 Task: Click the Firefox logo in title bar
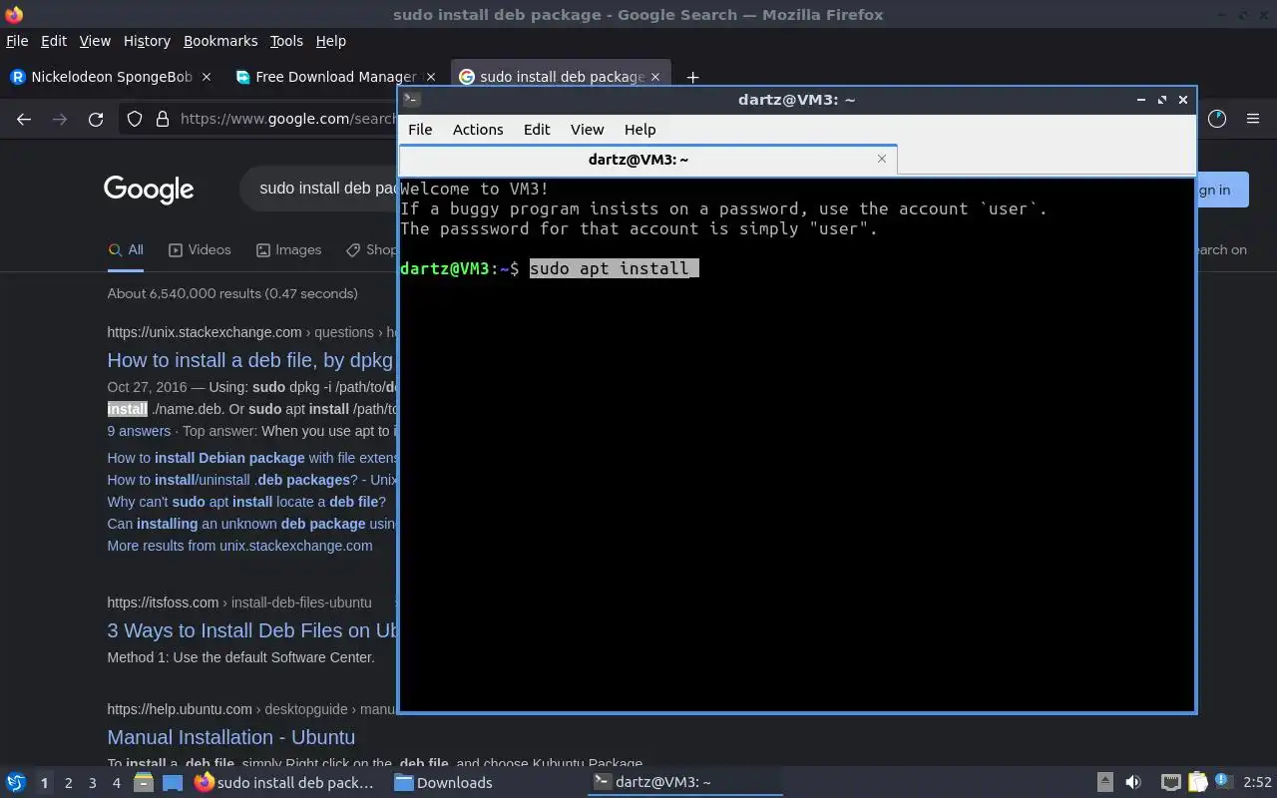click(x=13, y=14)
